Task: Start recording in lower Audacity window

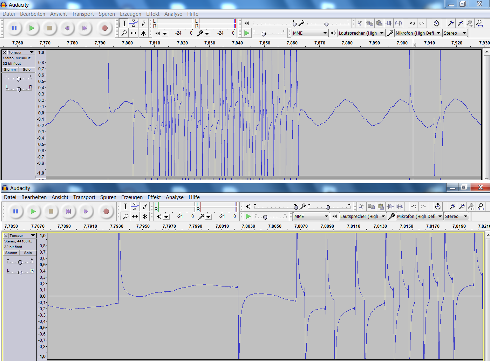Action: coord(106,211)
